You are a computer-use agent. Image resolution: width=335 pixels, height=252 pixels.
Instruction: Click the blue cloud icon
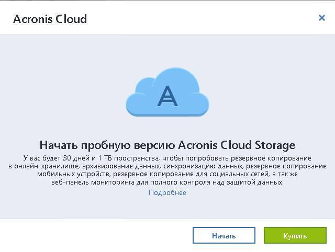167,92
